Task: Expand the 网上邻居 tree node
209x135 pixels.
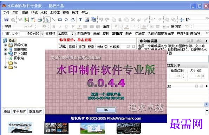Action: coord(5,54)
